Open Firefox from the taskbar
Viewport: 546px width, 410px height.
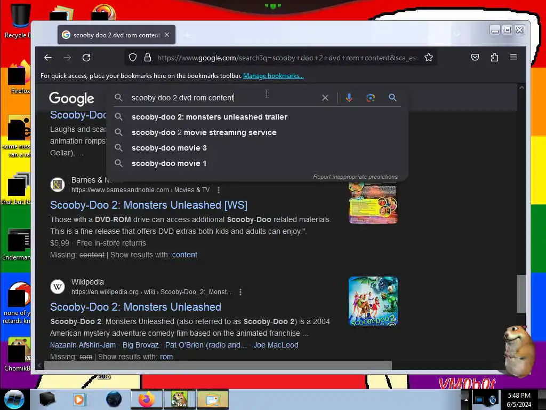coord(146,399)
